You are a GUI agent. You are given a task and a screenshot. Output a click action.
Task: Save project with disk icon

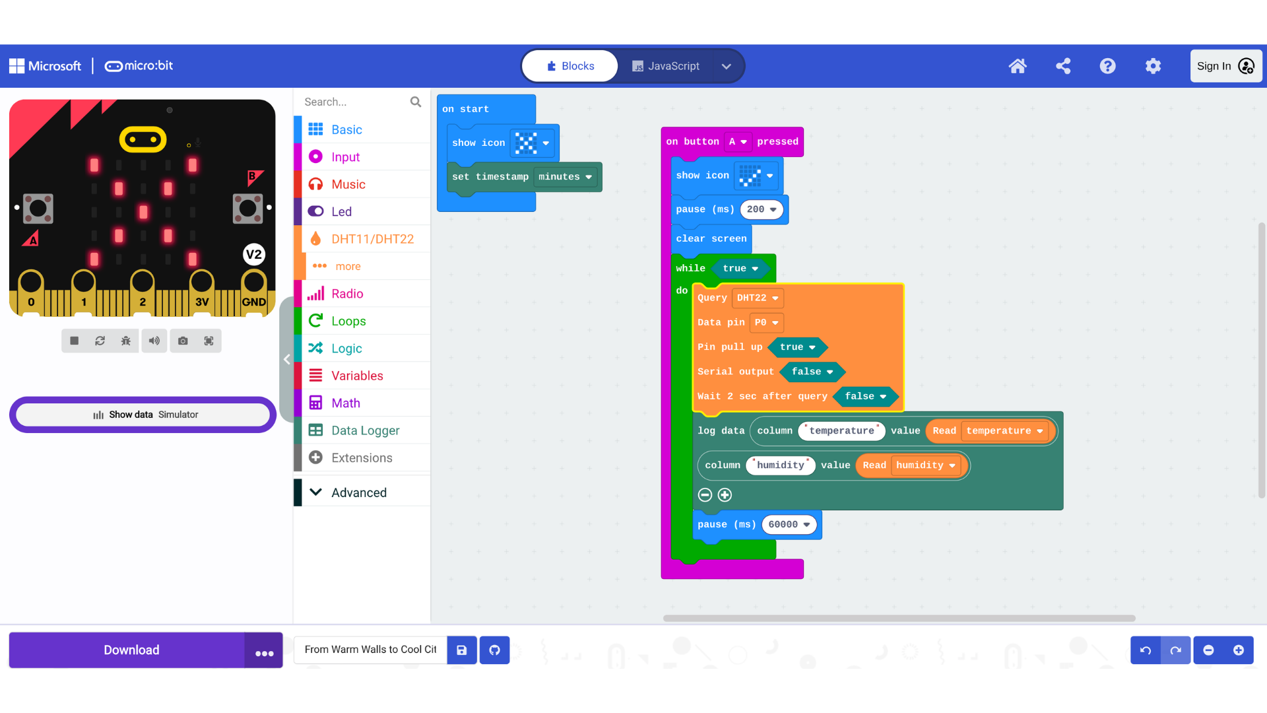coord(462,650)
